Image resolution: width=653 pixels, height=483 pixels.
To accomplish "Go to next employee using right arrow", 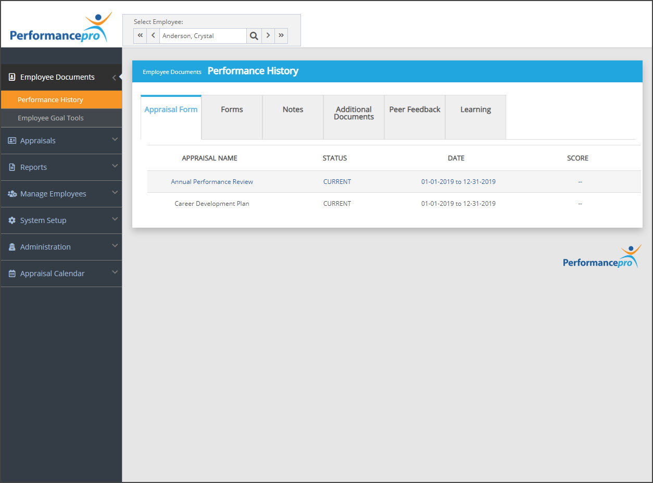I will pyautogui.click(x=268, y=36).
